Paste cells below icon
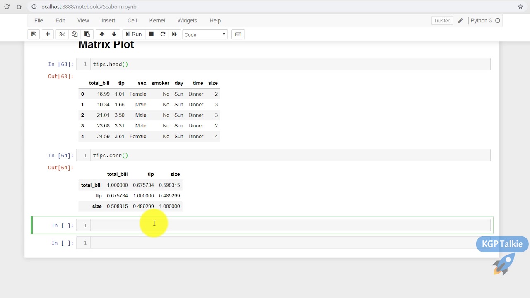This screenshot has height=298, width=530. click(x=87, y=34)
